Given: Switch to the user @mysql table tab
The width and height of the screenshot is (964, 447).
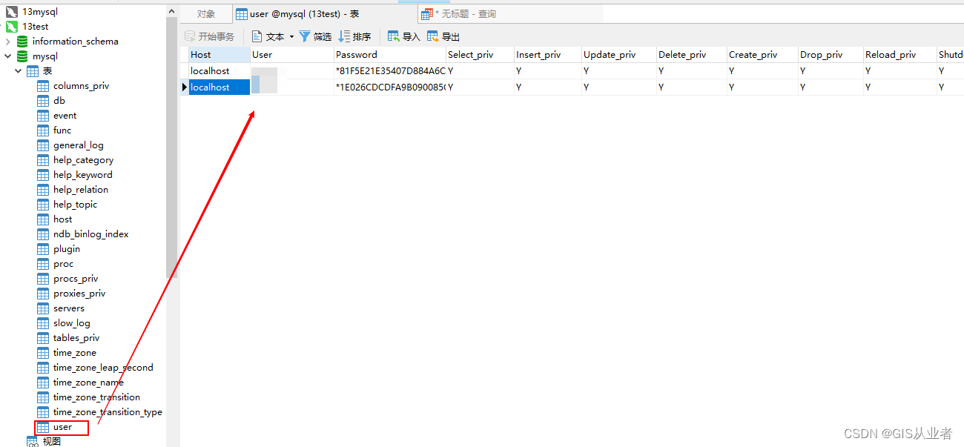Looking at the screenshot, I should click(324, 14).
